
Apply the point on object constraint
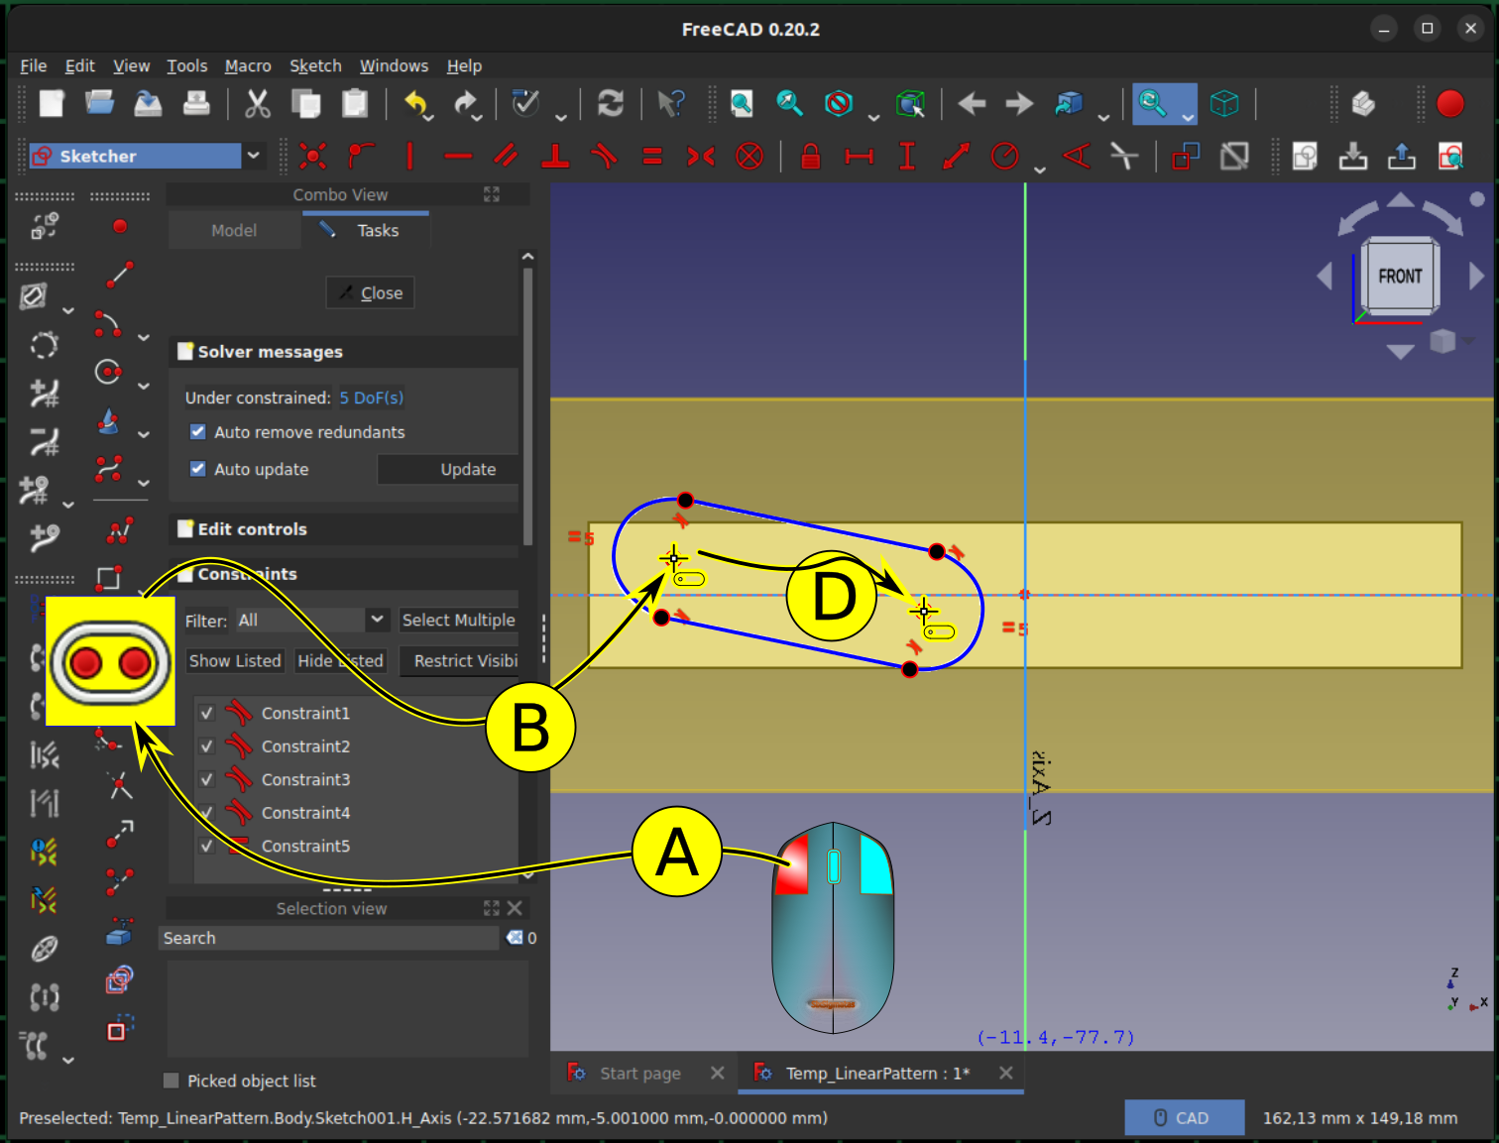(x=361, y=156)
